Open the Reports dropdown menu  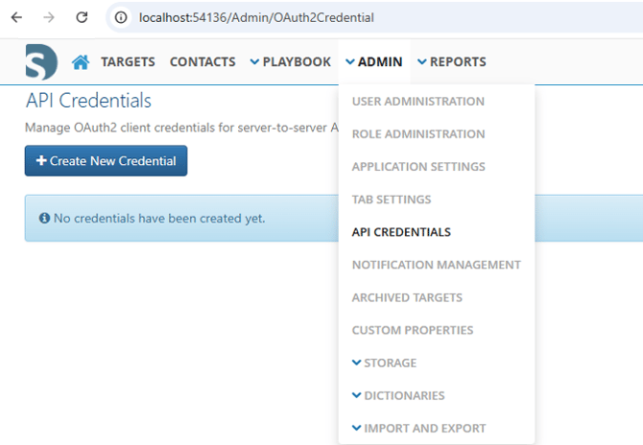tap(451, 62)
